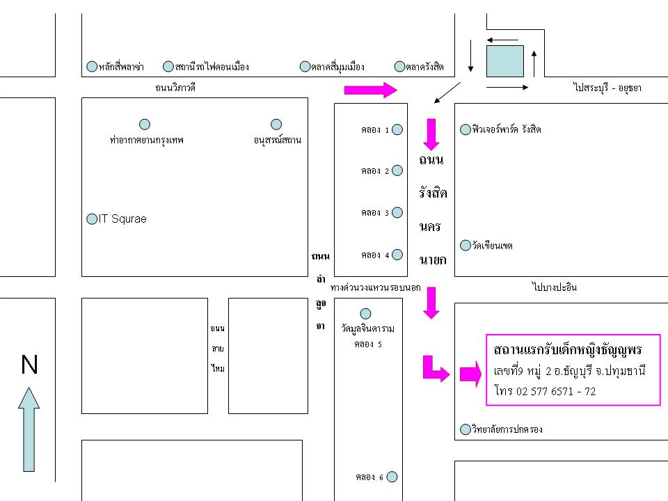Click the circle marker for คลอง 6
Screen dimensions: 668x501
[392, 477]
